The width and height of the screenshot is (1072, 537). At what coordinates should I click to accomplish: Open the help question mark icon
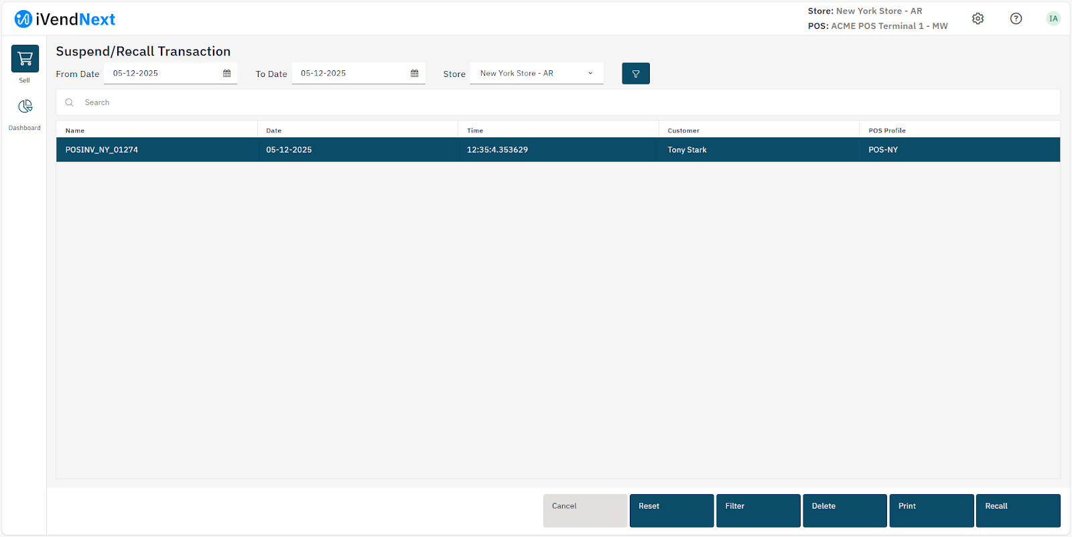point(1016,19)
